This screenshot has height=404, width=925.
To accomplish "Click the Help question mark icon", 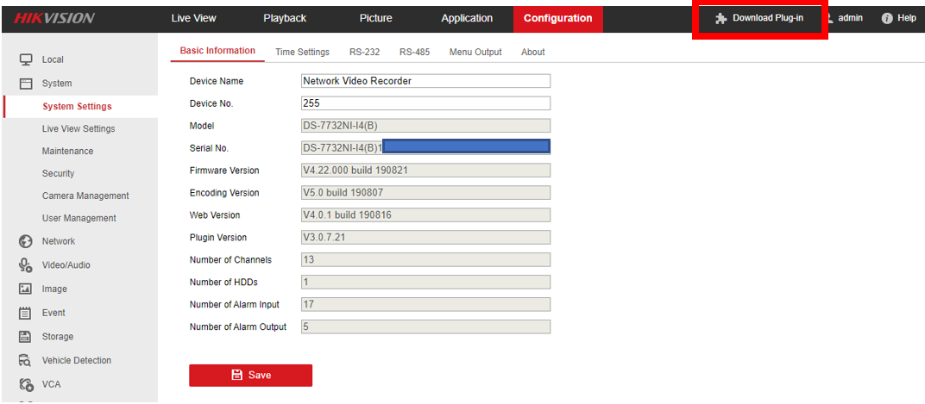I will pyautogui.click(x=886, y=18).
